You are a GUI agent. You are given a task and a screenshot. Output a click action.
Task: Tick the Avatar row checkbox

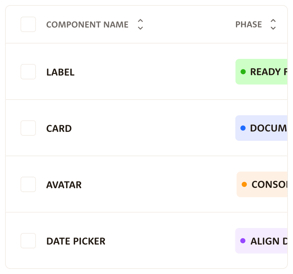(x=28, y=184)
